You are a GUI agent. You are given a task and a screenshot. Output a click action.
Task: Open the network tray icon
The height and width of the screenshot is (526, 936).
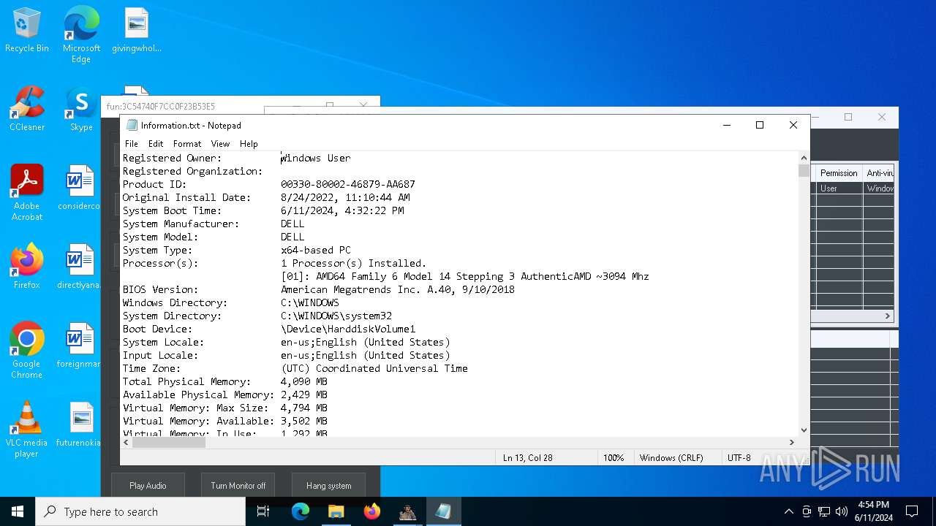[x=824, y=511]
